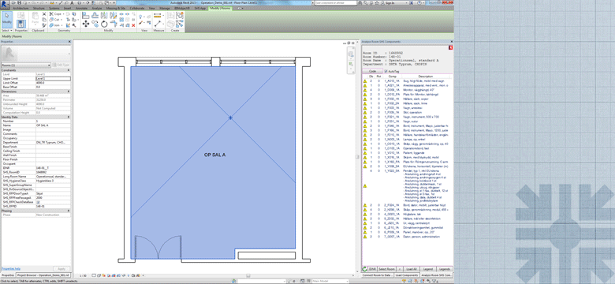This screenshot has width=615, height=284.
Task: Open the Cope dropdown arrow
Action: (x=64, y=14)
